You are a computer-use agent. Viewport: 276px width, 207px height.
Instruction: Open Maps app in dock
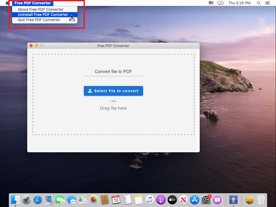click(x=82, y=200)
